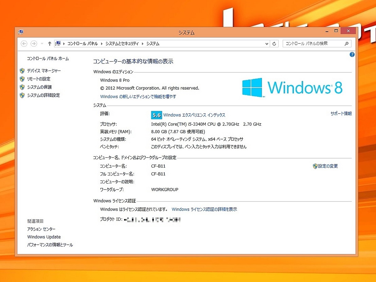This screenshot has width=376, height=282.
Task: Close the システム window
Action: [x=348, y=31]
